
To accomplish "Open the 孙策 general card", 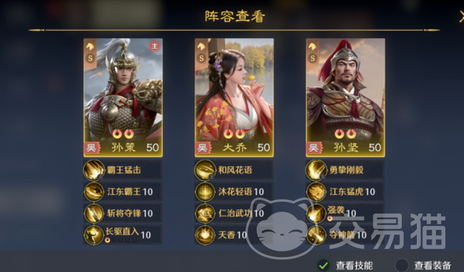I will 123,97.
